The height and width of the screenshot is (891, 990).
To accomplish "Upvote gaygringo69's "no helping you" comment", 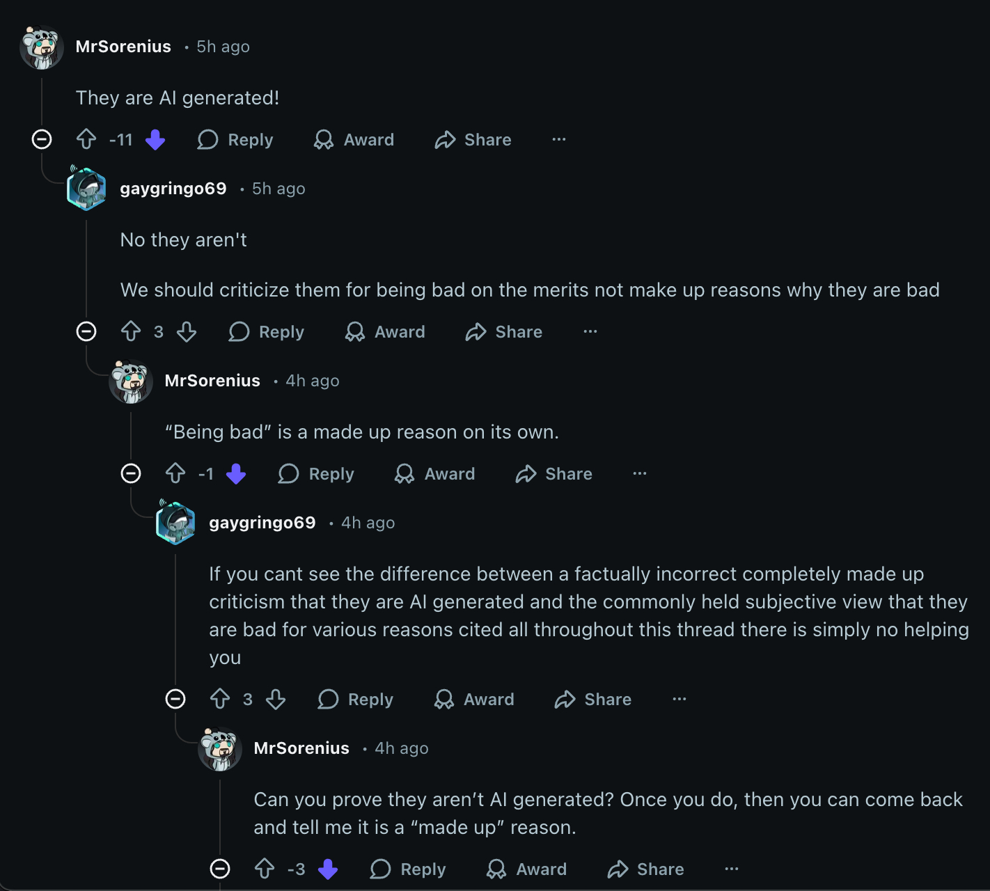I will tap(220, 699).
